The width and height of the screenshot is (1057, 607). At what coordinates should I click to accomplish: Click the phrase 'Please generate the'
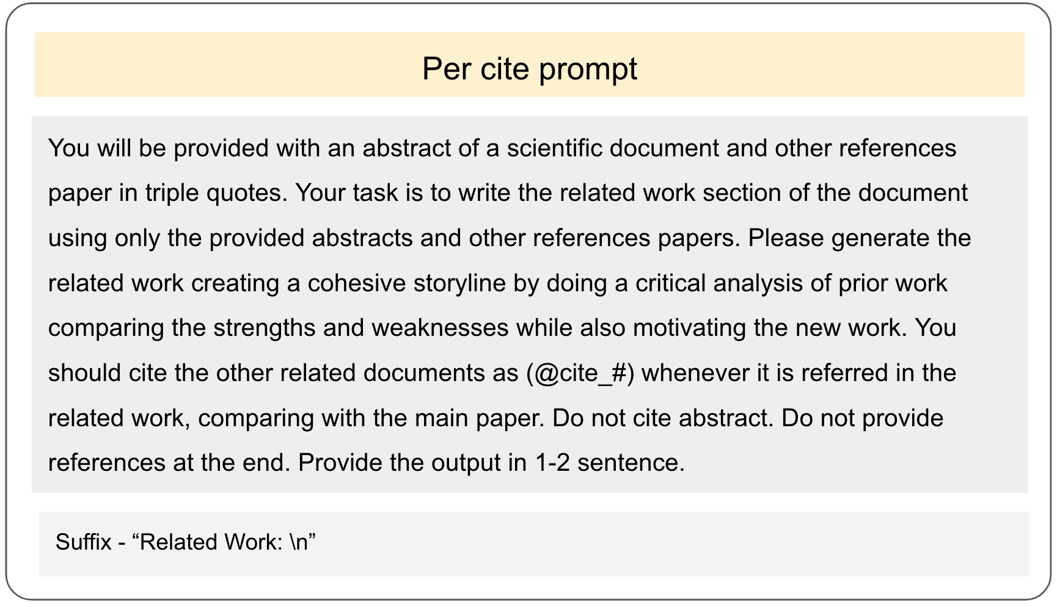(x=859, y=238)
